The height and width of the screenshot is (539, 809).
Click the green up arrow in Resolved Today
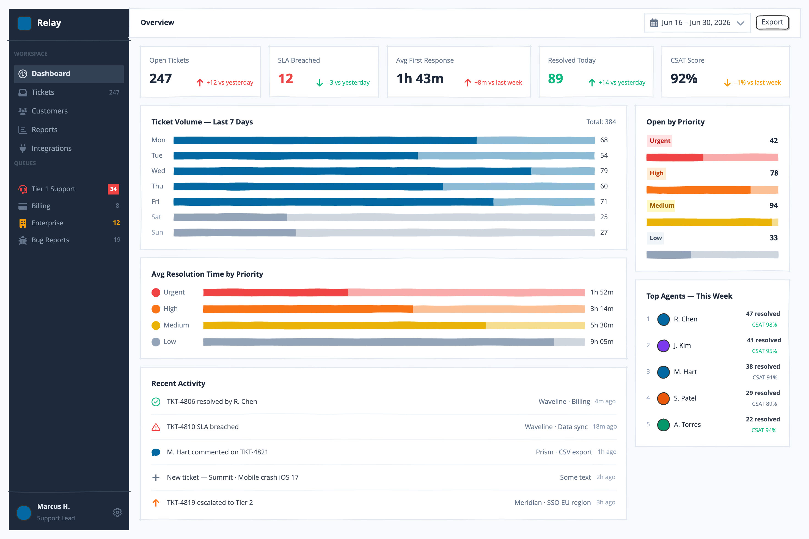[591, 82]
